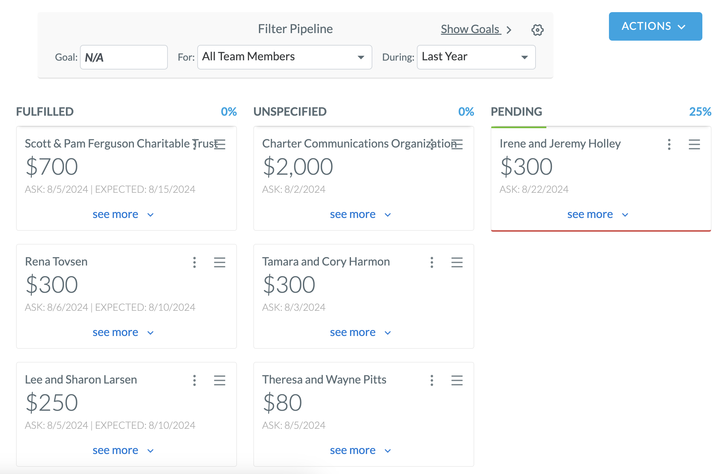This screenshot has height=474, width=723.
Task: Open the ACTIONS dropdown button
Action: point(655,26)
